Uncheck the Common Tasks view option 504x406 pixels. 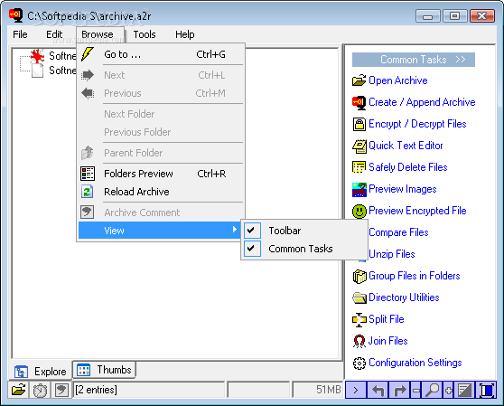pos(252,249)
